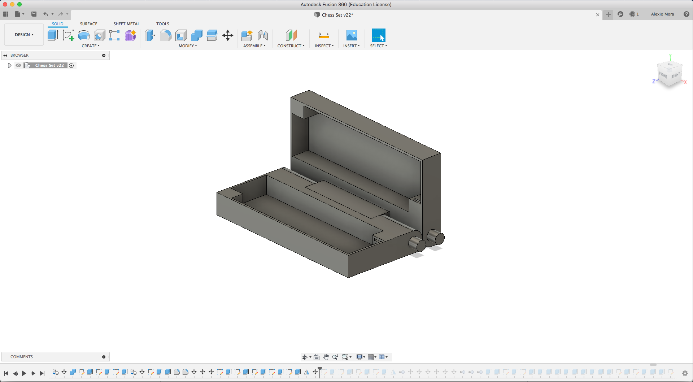Select the Shell tool
Viewport: 693px width, 382px height.
181,35
